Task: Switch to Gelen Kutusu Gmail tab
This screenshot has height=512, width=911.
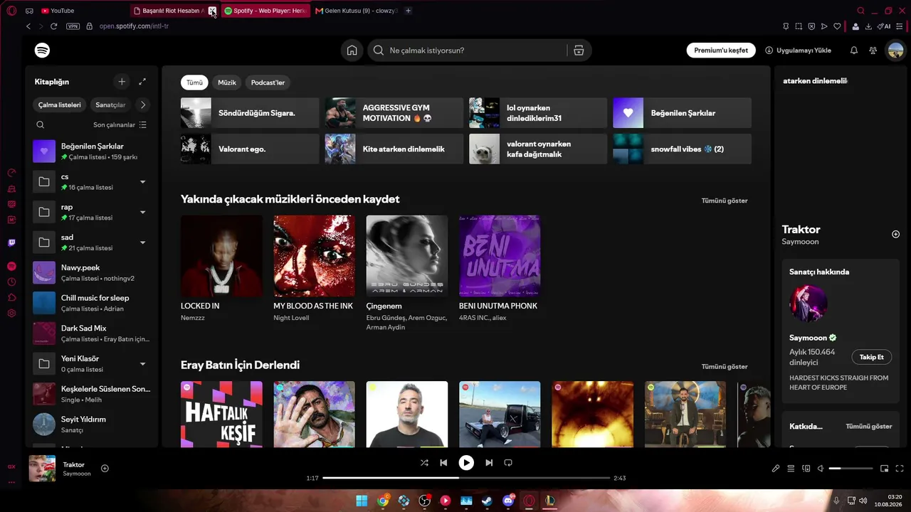Action: tap(357, 11)
